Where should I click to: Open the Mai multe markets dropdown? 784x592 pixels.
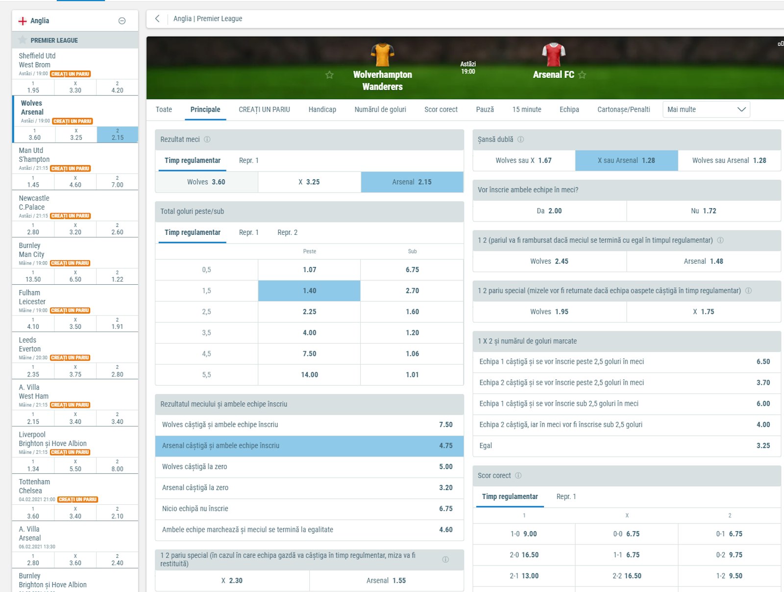pos(706,109)
